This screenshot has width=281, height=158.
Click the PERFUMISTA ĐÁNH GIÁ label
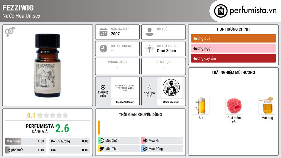click(x=40, y=128)
